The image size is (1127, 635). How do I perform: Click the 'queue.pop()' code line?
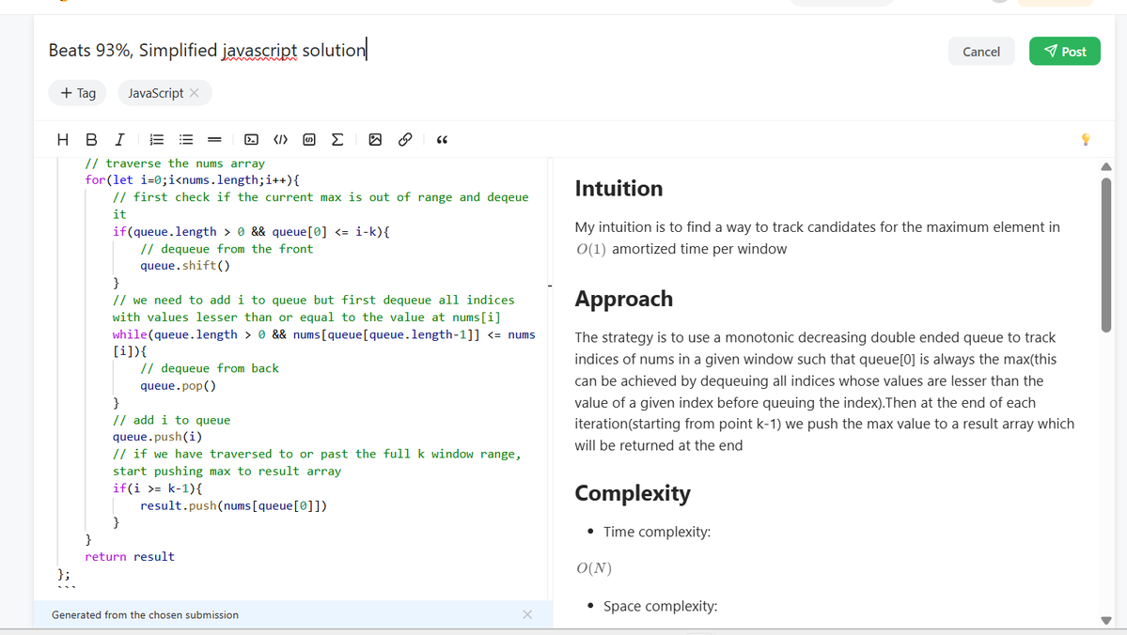(178, 385)
